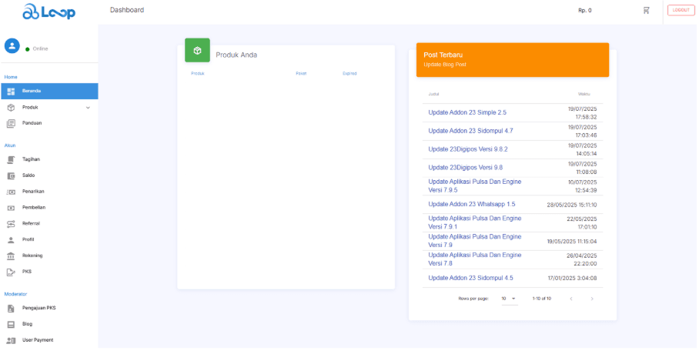This screenshot has width=699, height=354.
Task: Click the user avatar icon in sidebar
Action: [x=12, y=46]
